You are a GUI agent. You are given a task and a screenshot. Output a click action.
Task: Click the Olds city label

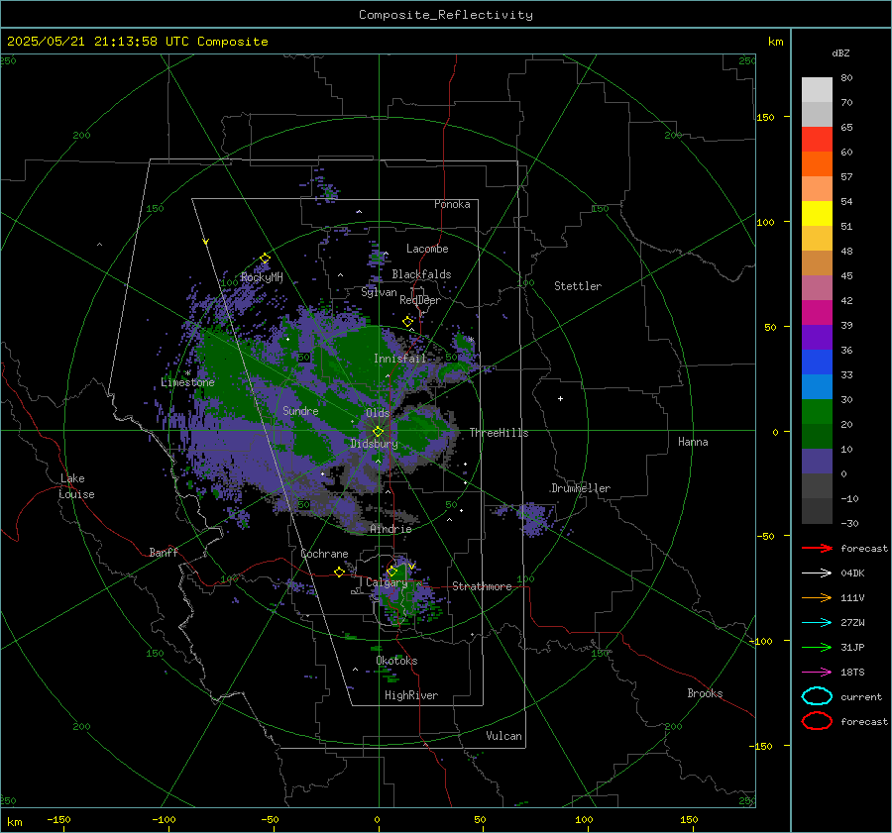(378, 413)
